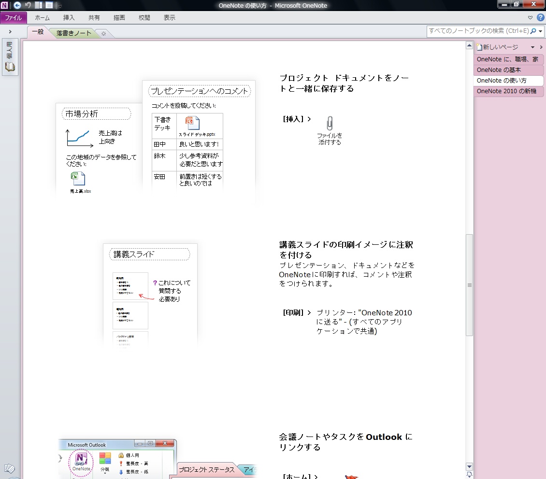Open page 'OneNote 2010 の新機'
The height and width of the screenshot is (479, 546).
click(x=508, y=91)
